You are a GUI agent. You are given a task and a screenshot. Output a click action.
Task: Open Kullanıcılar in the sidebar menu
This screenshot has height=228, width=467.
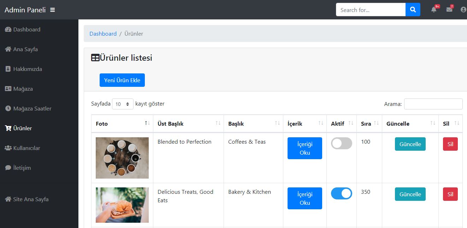click(26, 148)
